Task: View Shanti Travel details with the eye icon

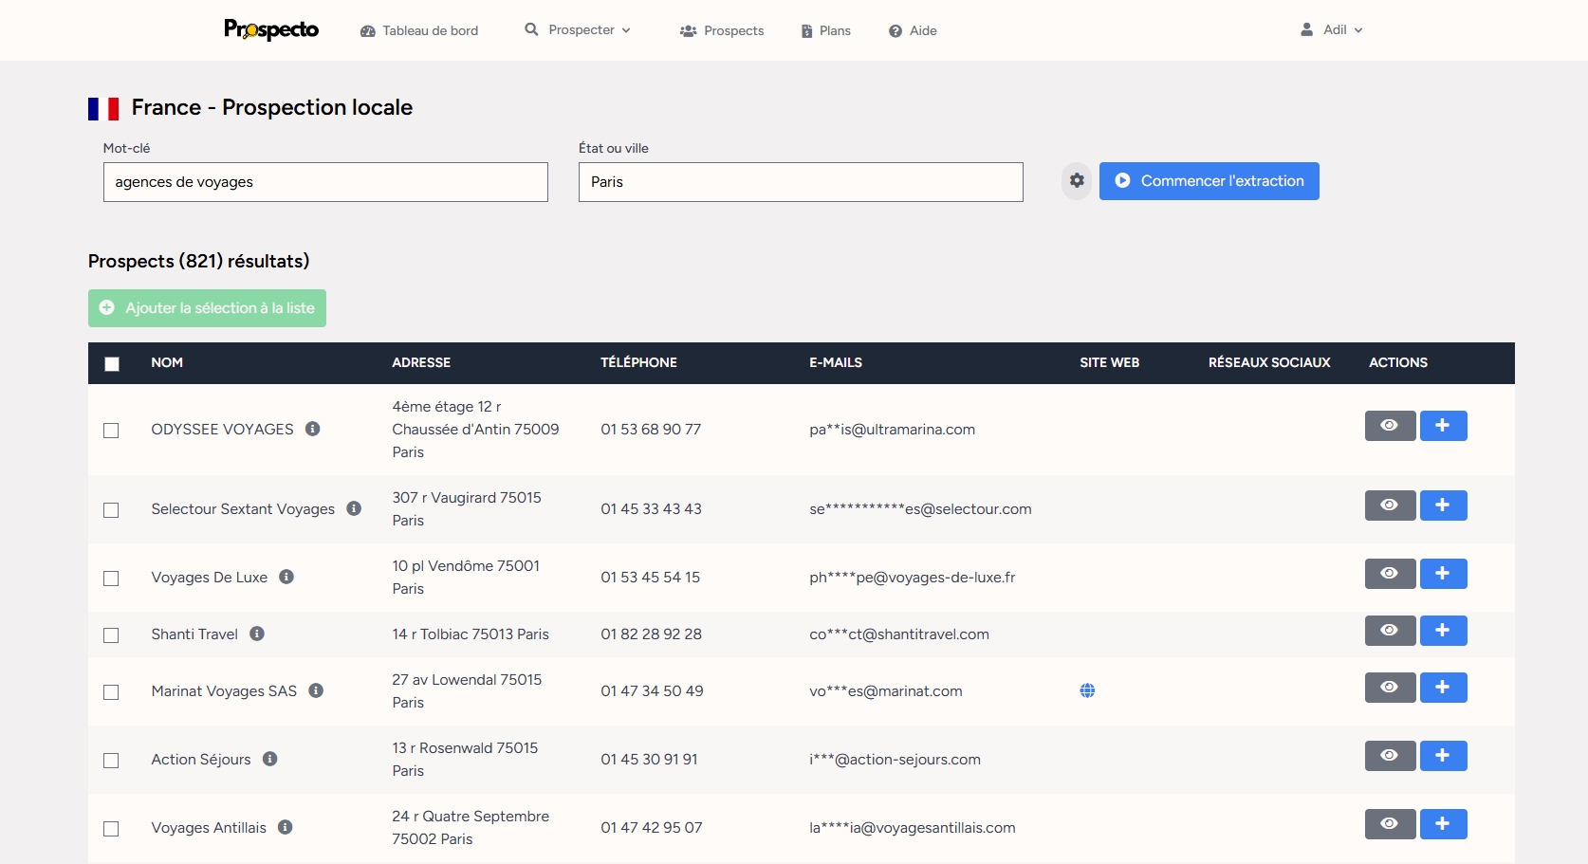Action: [1389, 630]
